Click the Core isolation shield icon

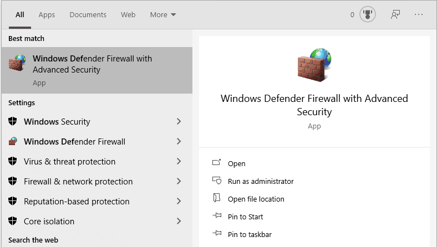click(x=13, y=221)
